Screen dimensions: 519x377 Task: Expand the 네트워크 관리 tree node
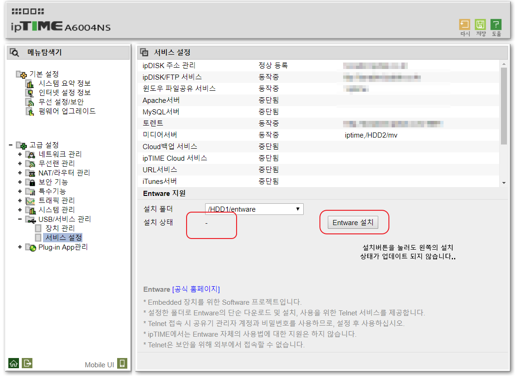[x=20, y=154]
